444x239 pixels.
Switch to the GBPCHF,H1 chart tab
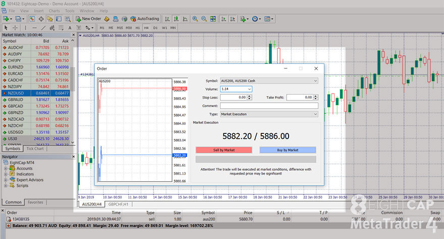[x=118, y=204]
